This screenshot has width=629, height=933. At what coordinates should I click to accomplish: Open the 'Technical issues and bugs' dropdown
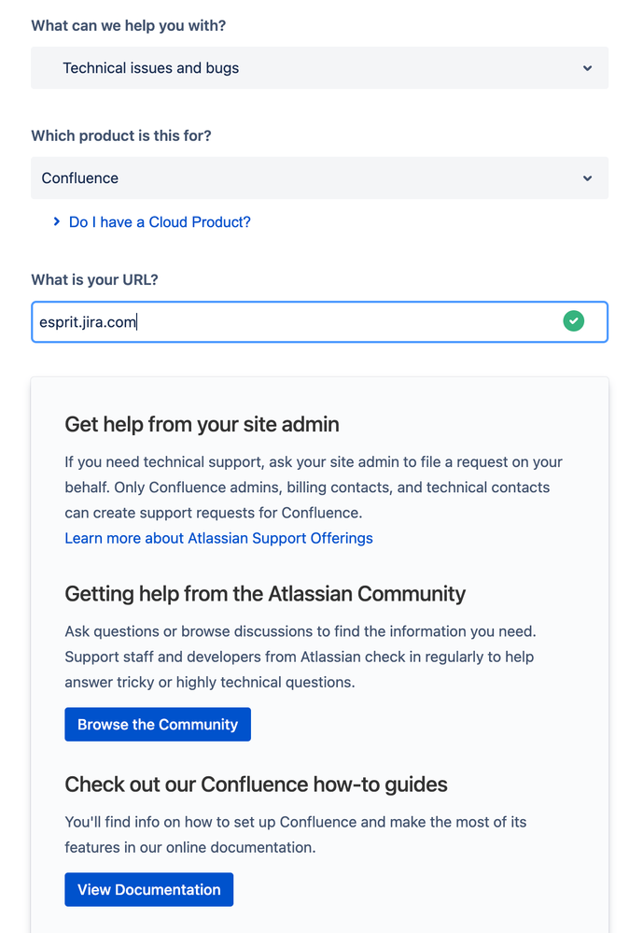point(319,68)
